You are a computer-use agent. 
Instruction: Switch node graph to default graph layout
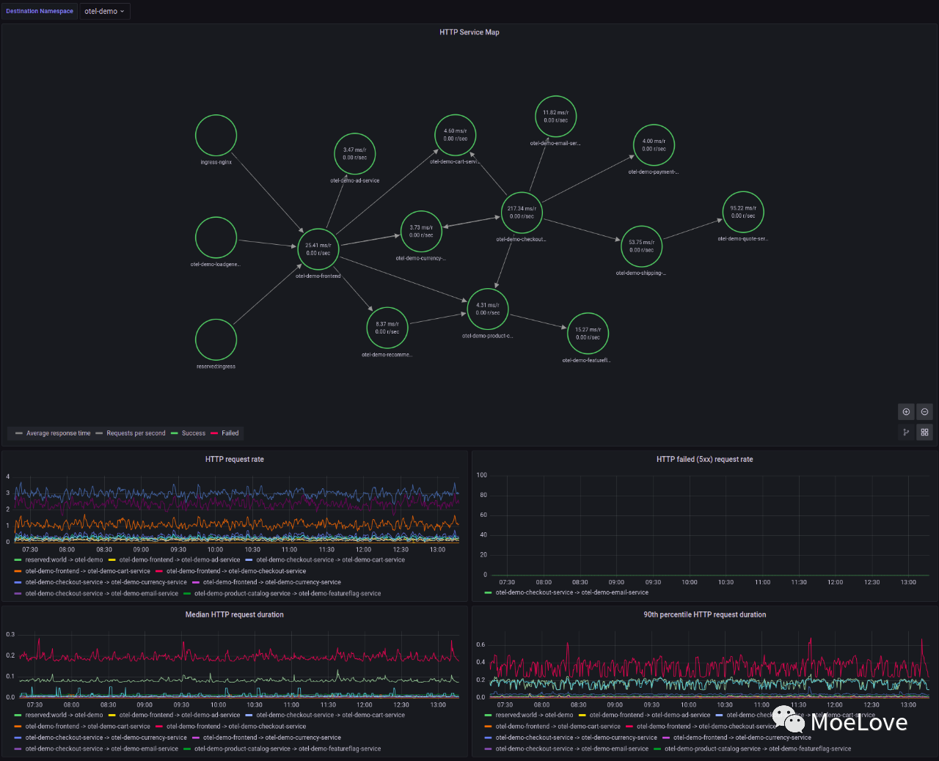(906, 433)
